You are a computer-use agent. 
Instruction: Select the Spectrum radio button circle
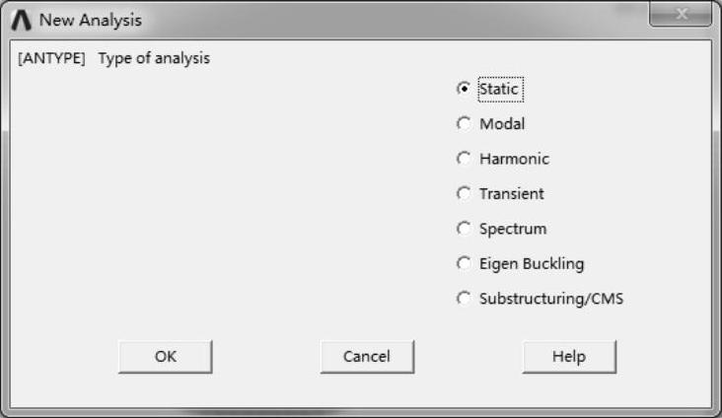pos(464,229)
